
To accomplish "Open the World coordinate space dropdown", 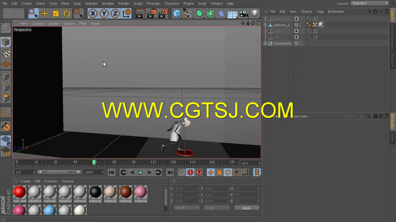I will (187, 208).
